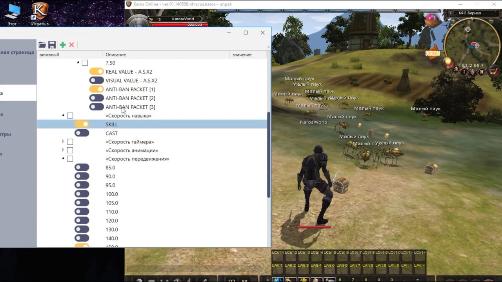Enable movement speed 130.0 switch
502x282 pixels.
coord(82,230)
